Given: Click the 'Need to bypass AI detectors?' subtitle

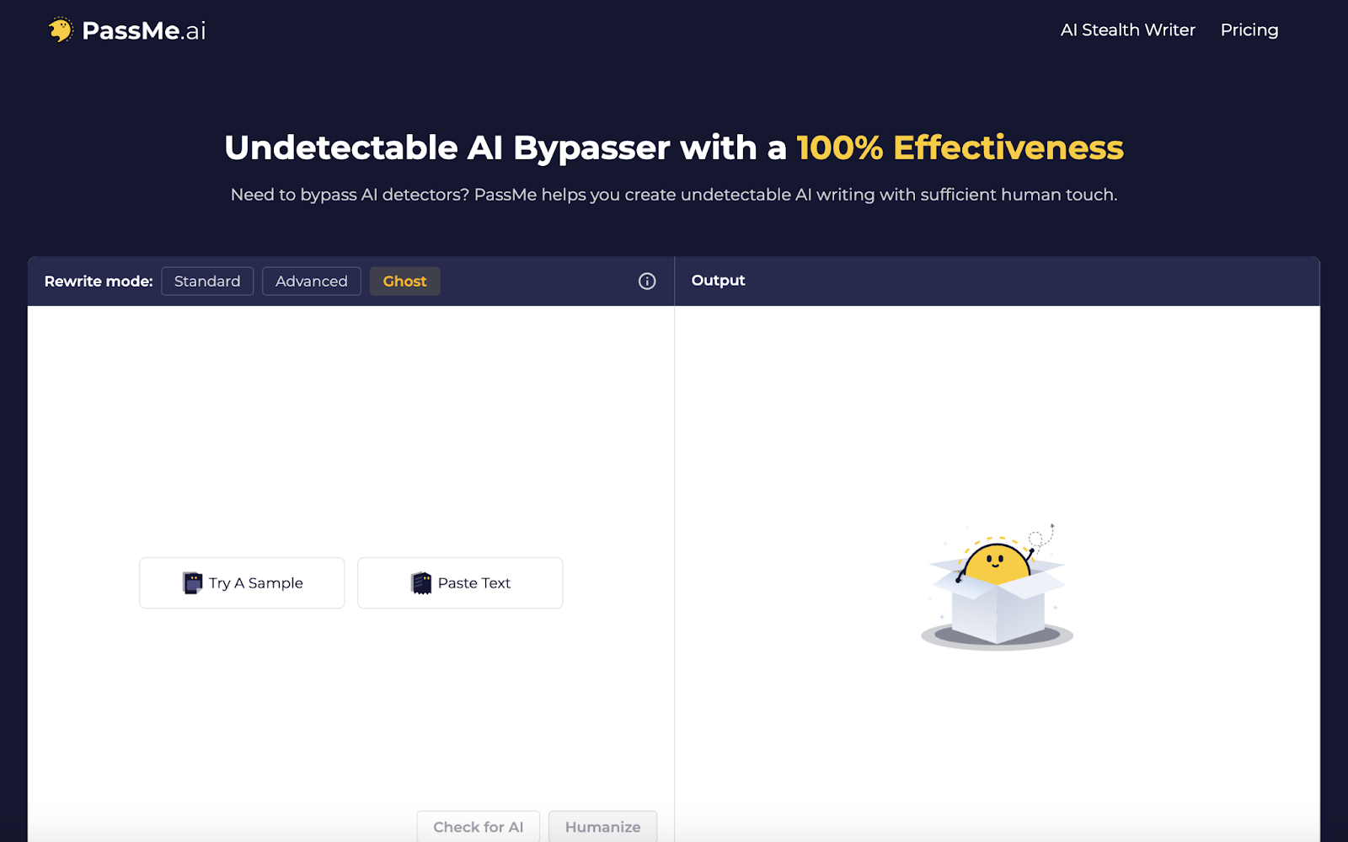Looking at the screenshot, I should [673, 195].
